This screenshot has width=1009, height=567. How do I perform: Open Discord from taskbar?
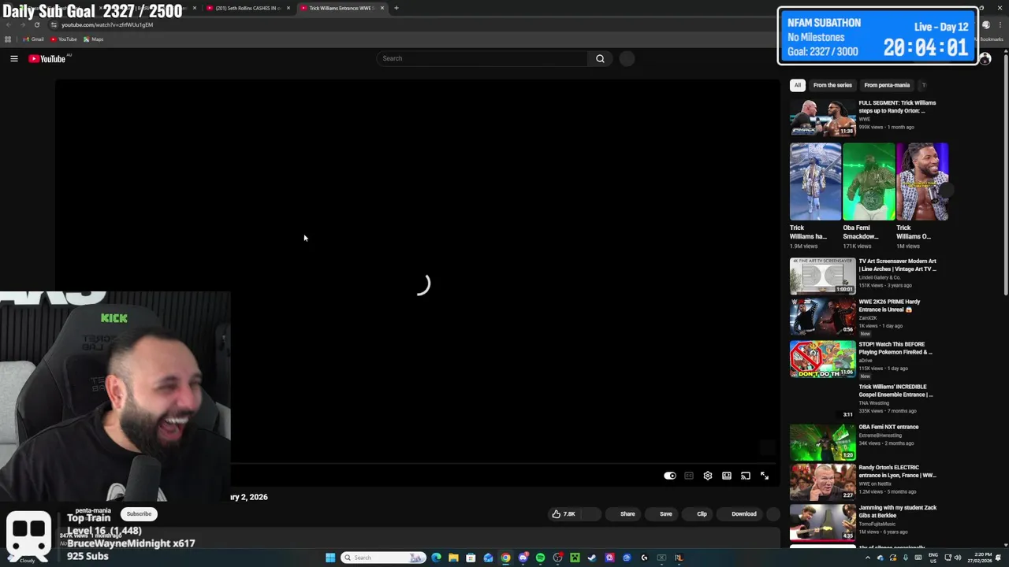pos(523,558)
